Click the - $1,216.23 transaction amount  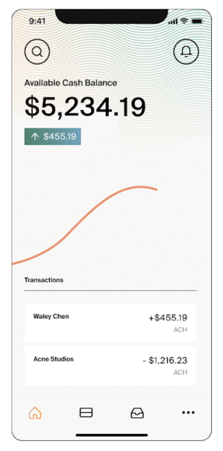(x=165, y=360)
